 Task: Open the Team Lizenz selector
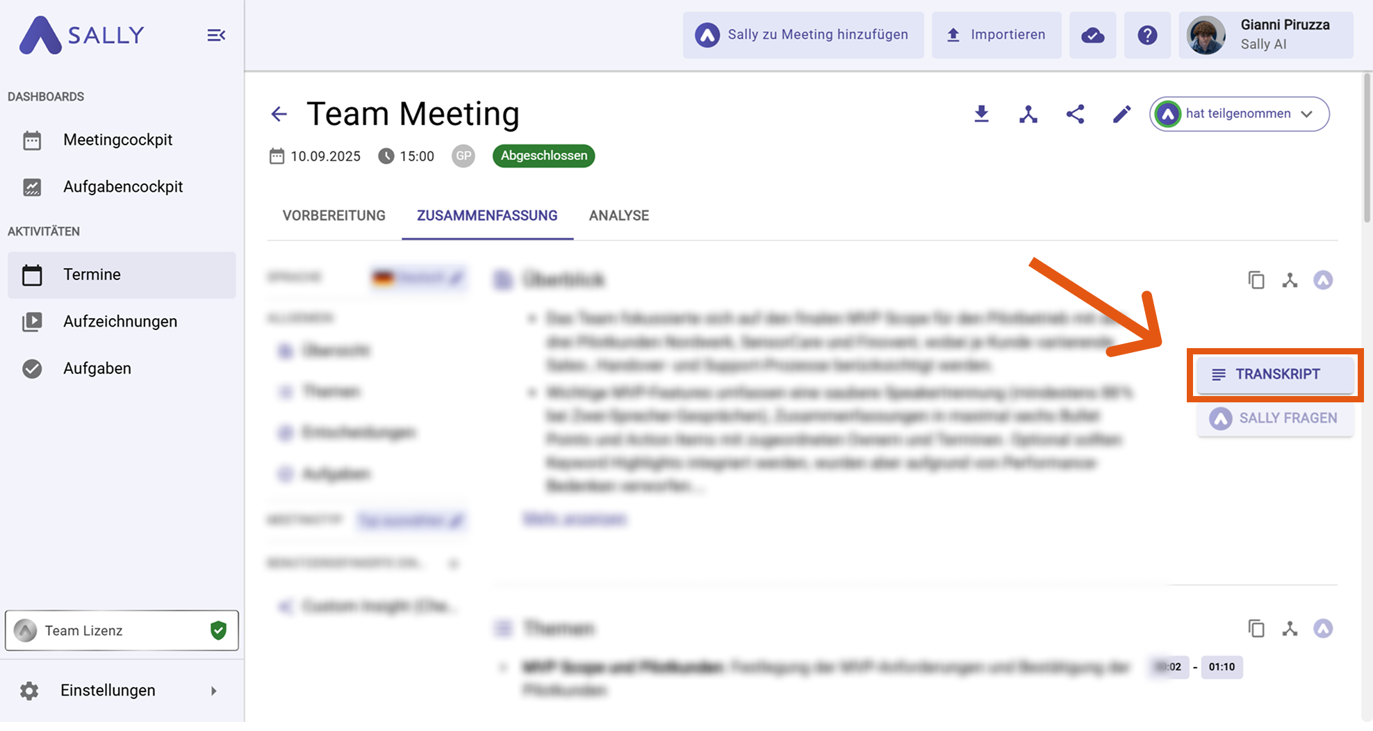click(122, 630)
